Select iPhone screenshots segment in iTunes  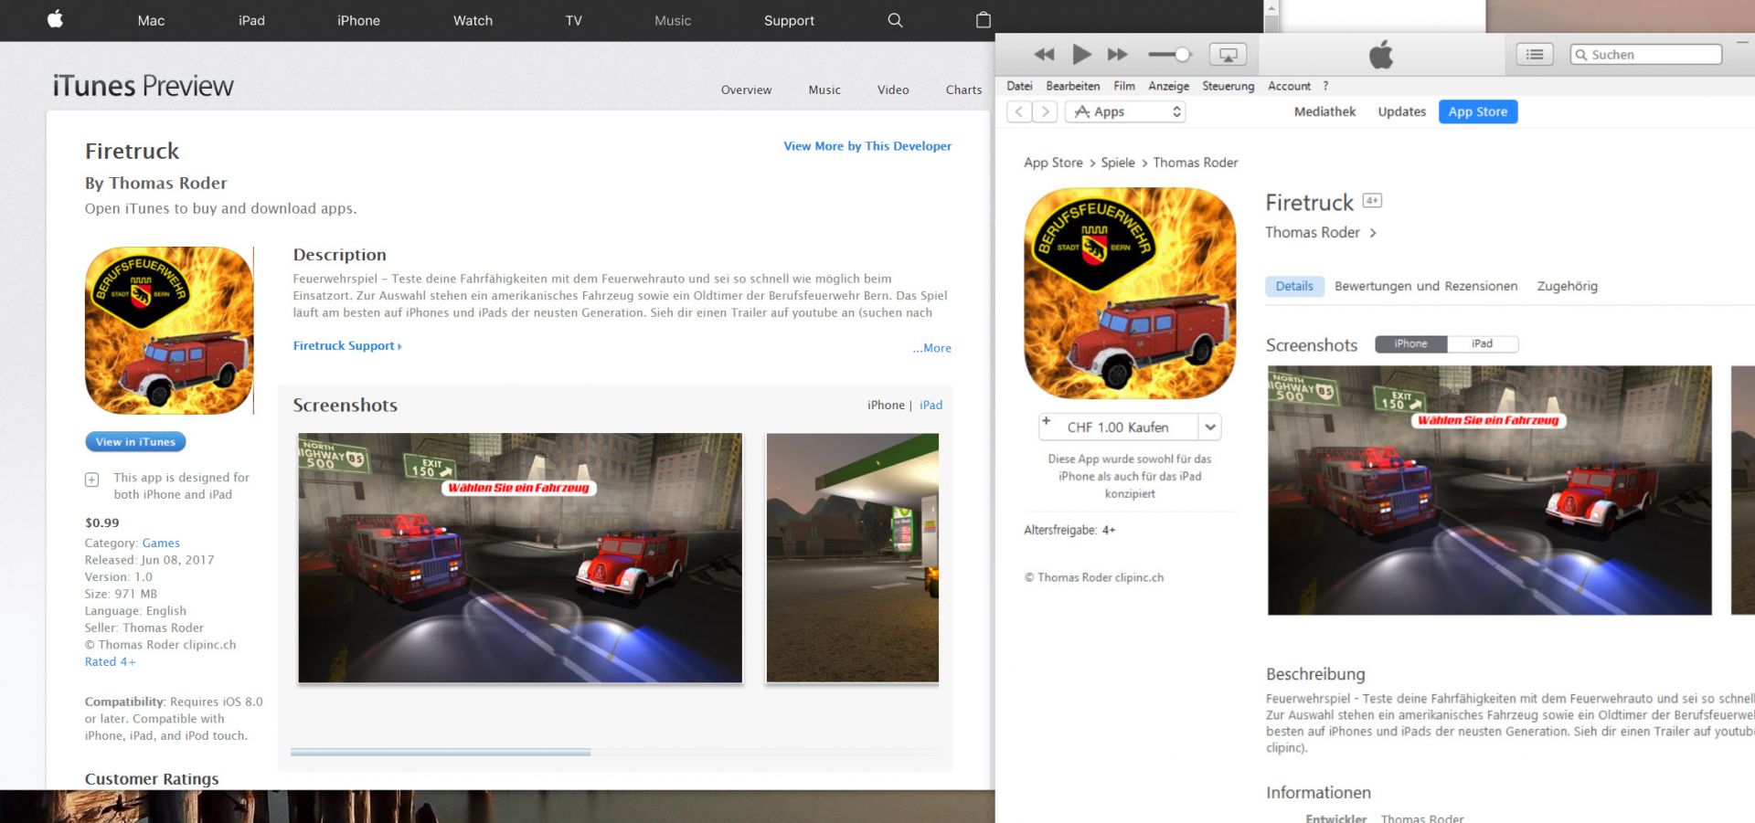coord(1410,344)
